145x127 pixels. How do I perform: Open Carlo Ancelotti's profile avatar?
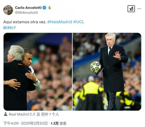(x=8, y=10)
